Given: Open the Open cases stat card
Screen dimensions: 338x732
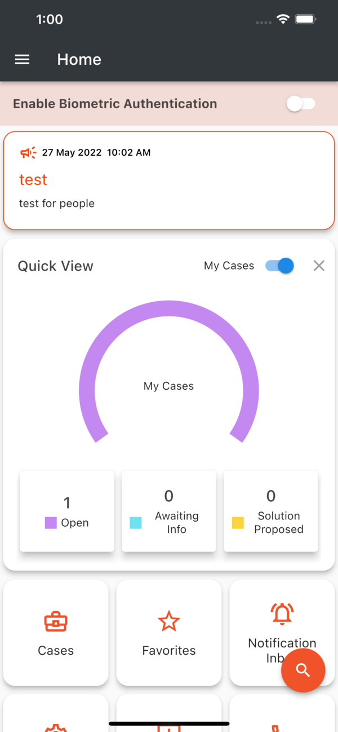Looking at the screenshot, I should (x=67, y=511).
